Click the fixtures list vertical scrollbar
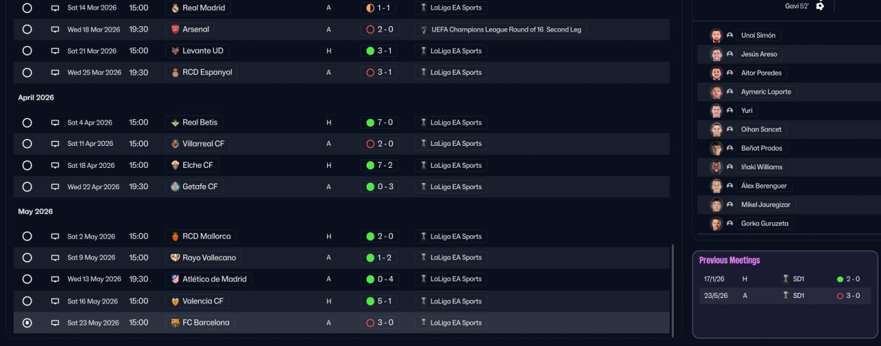Viewport: 881px width, 346px height. pyautogui.click(x=672, y=289)
